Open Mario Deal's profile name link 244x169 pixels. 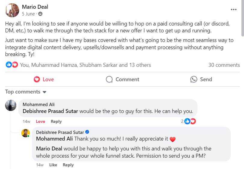tap(35, 7)
